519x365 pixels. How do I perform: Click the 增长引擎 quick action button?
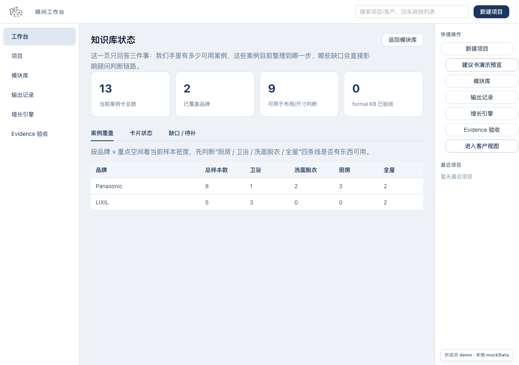tap(482, 114)
